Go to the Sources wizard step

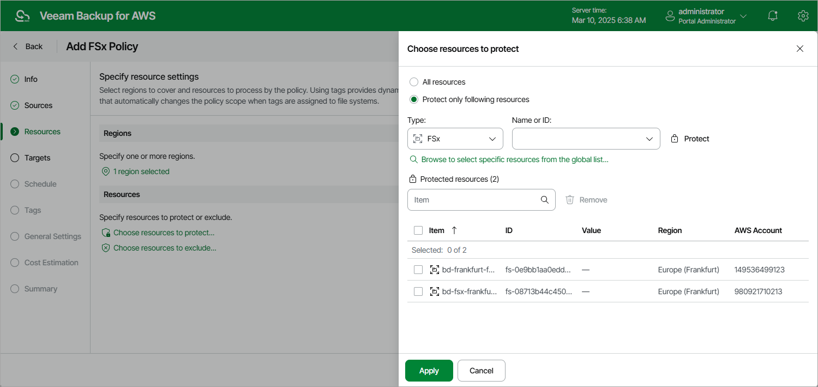pos(38,105)
